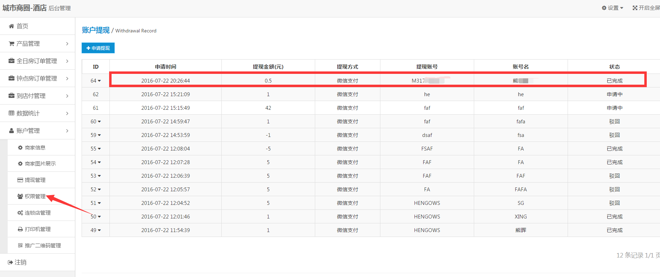The width and height of the screenshot is (660, 277).
Task: Open the dropdown arrow on row ID 52
Action: 99,190
